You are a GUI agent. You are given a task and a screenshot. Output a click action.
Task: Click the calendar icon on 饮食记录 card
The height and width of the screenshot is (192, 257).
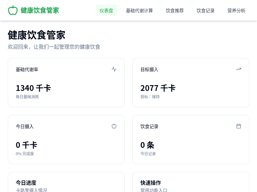[239, 126]
